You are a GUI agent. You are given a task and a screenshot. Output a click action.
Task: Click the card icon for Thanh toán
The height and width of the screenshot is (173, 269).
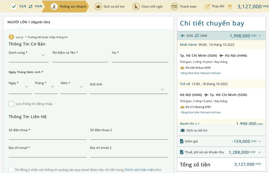pyautogui.click(x=174, y=6)
